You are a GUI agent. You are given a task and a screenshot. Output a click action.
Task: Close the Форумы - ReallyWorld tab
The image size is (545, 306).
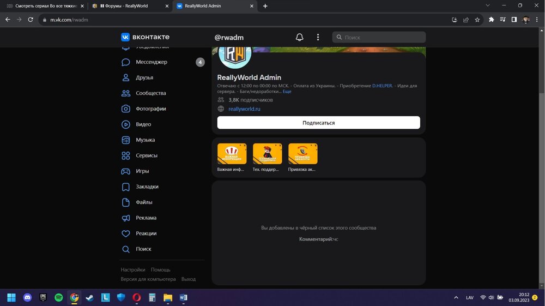(167, 6)
